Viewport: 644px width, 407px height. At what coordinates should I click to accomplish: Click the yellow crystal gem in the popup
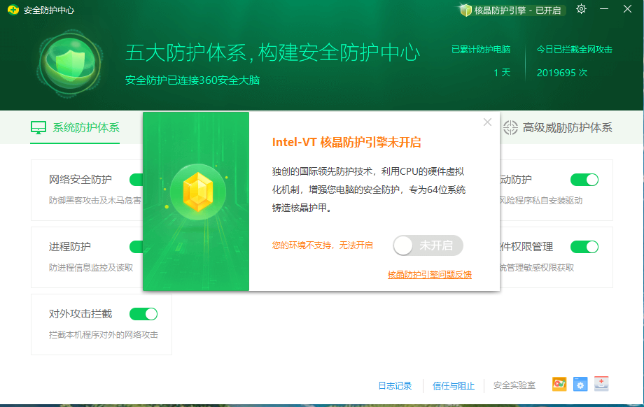(198, 192)
